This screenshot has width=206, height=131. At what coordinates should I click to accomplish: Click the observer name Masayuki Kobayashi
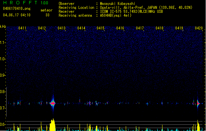(118, 4)
